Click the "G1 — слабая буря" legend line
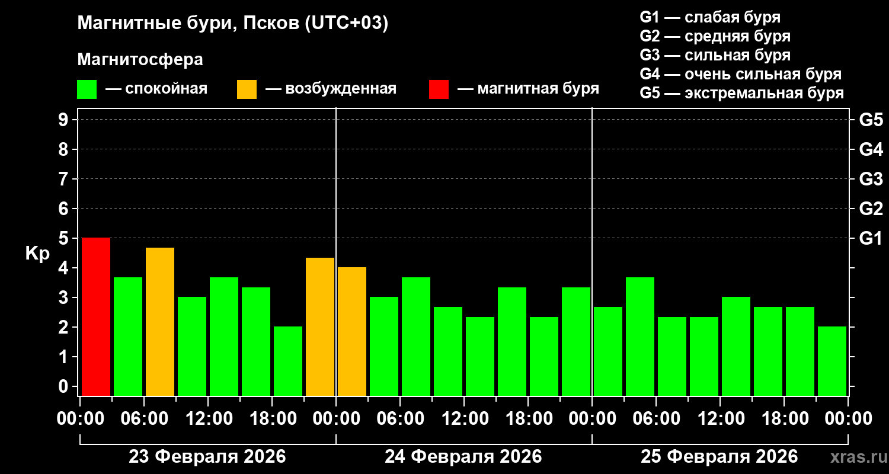Screen dimensions: 889x474 (x=710, y=17)
